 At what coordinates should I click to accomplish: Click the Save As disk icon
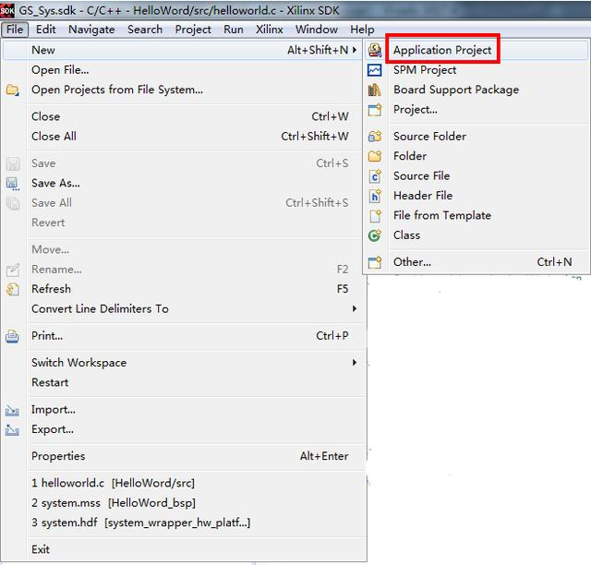click(12, 184)
